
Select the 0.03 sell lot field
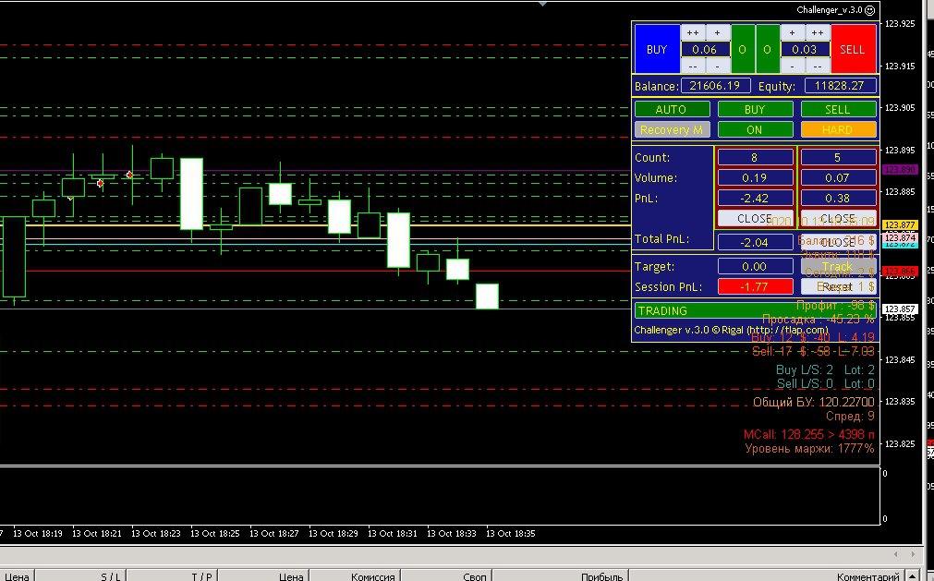[x=805, y=49]
